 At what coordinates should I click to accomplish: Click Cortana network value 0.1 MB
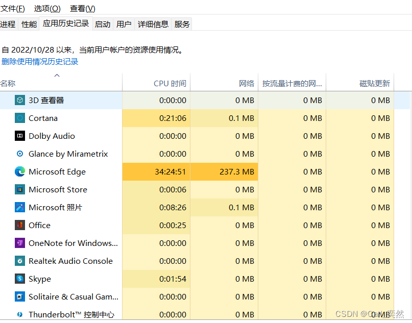point(241,118)
